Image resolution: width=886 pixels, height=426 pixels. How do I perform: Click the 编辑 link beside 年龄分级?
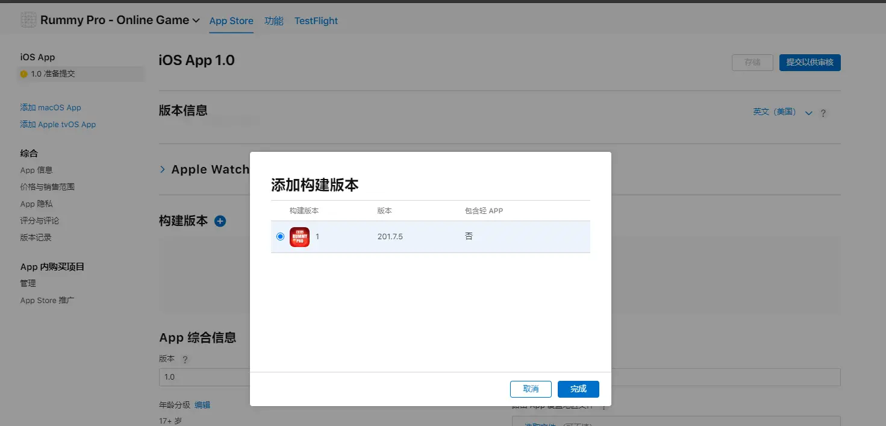(202, 405)
